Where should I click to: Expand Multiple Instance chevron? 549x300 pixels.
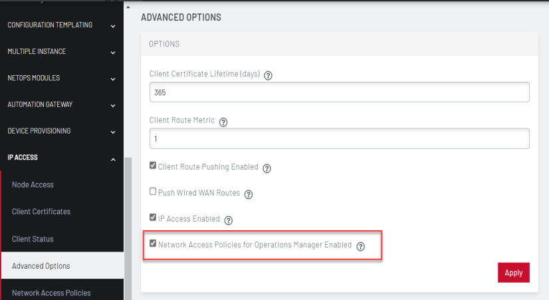point(113,53)
